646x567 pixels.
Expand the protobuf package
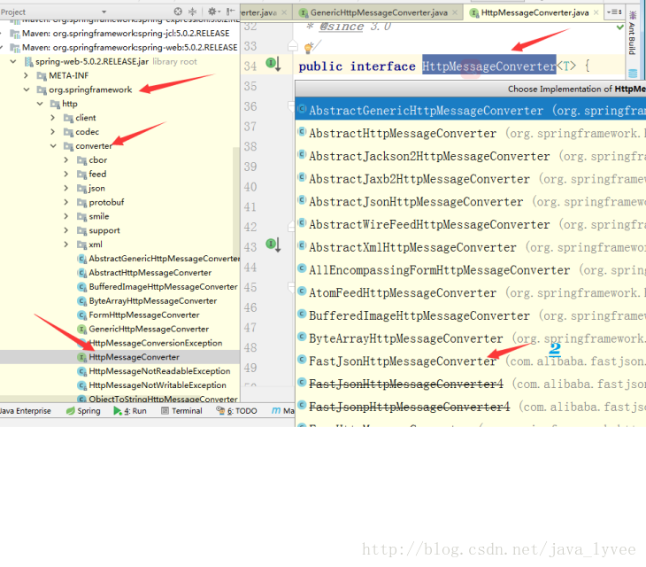[x=65, y=202]
